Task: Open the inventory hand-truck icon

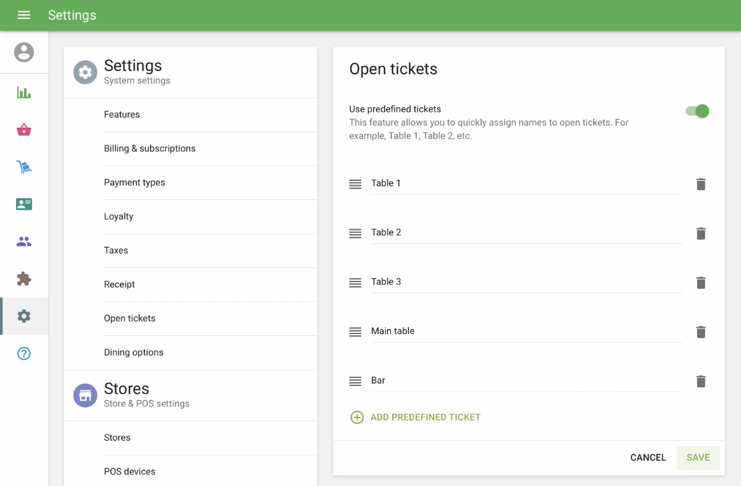Action: (x=24, y=167)
